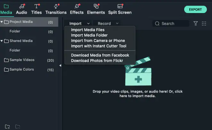Viewport: 212px width, 130px height.
Task: Collapse the Shared Media tree
Action: pyautogui.click(x=2, y=41)
